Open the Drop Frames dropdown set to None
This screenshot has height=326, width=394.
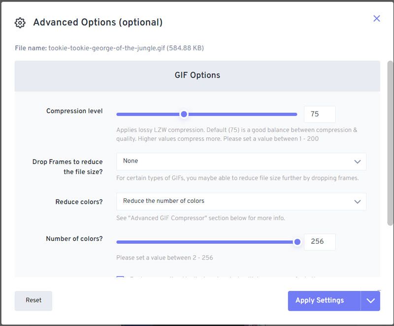pos(241,161)
